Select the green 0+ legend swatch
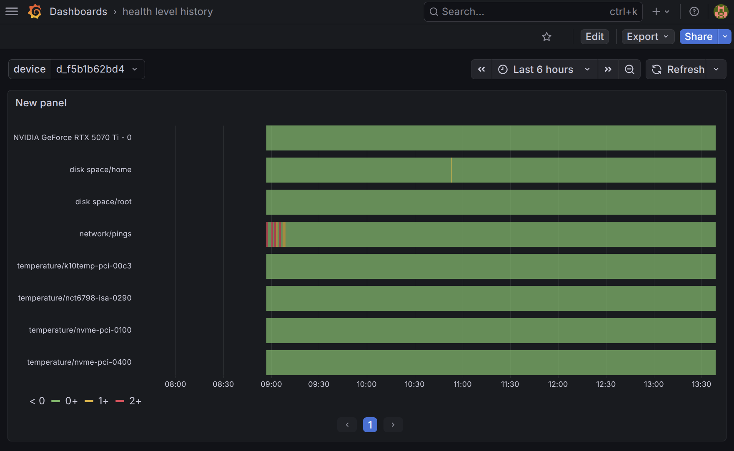Screen dimensions: 734x451 click(56, 401)
